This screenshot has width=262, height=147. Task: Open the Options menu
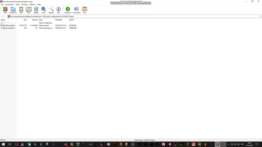pyautogui.click(x=32, y=4)
